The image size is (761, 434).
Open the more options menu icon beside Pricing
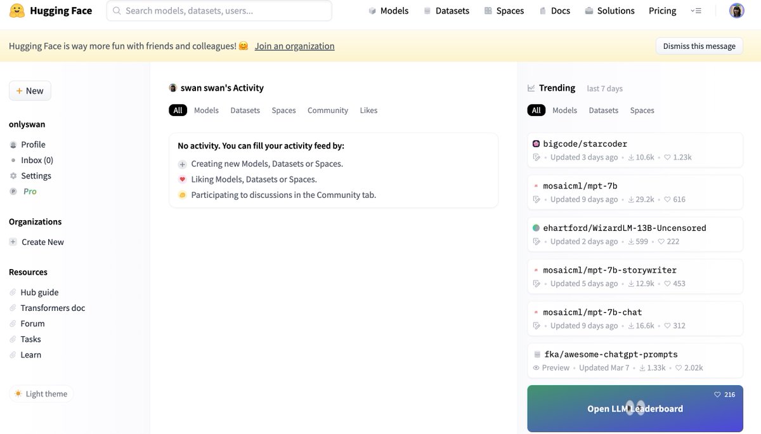(x=696, y=11)
